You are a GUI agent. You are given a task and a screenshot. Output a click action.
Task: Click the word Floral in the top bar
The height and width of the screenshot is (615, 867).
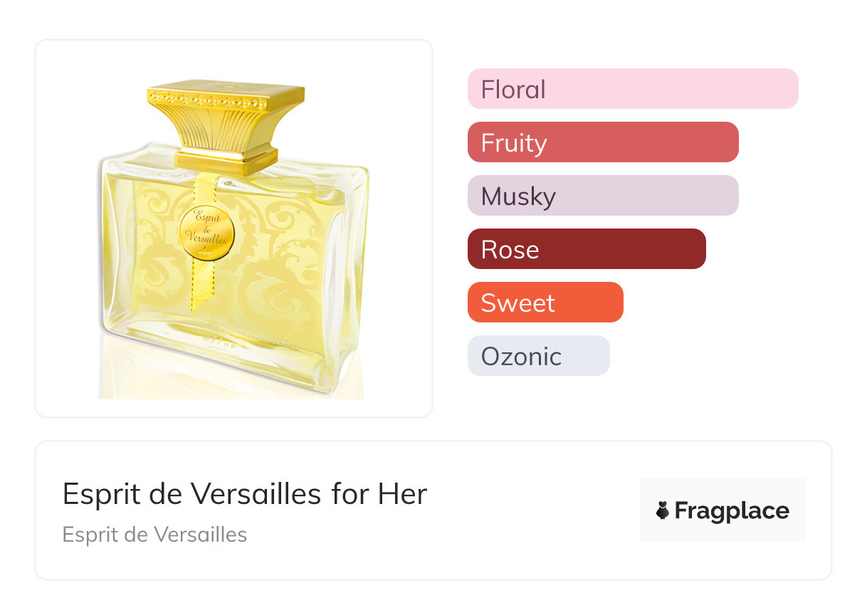tap(513, 90)
